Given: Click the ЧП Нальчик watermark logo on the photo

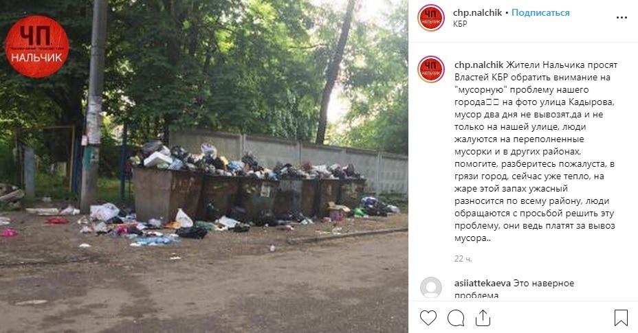Looking at the screenshot, I should tap(37, 47).
